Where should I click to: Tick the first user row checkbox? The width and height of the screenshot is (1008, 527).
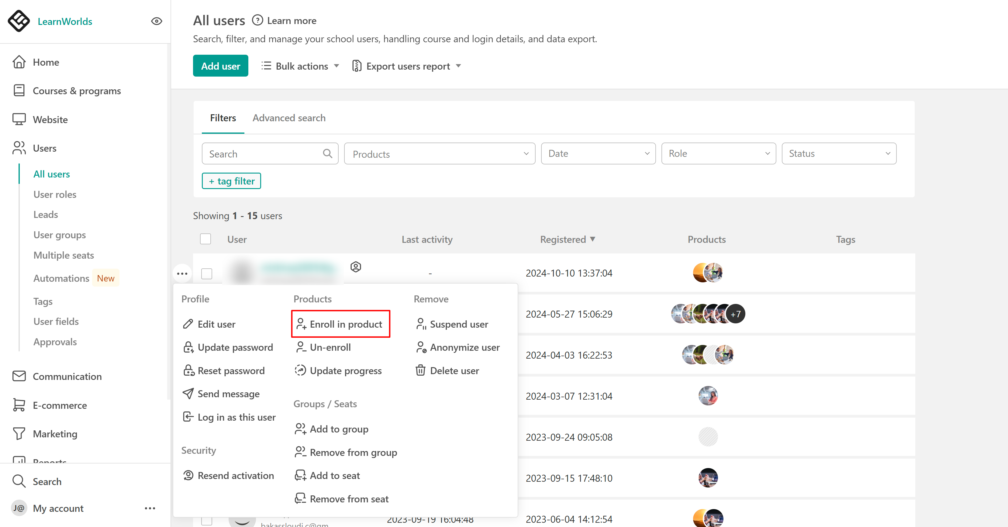[x=207, y=274]
